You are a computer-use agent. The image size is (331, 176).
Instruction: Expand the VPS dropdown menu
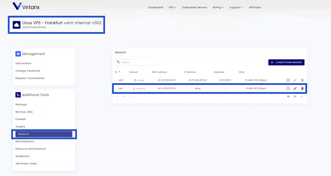(x=172, y=7)
